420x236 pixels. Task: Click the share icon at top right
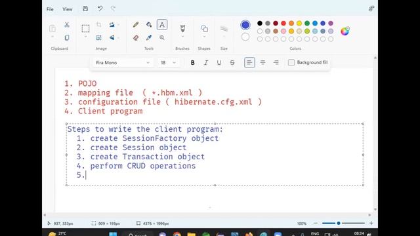371,9
